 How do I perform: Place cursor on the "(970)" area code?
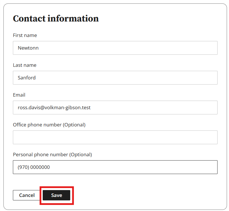click(23, 167)
